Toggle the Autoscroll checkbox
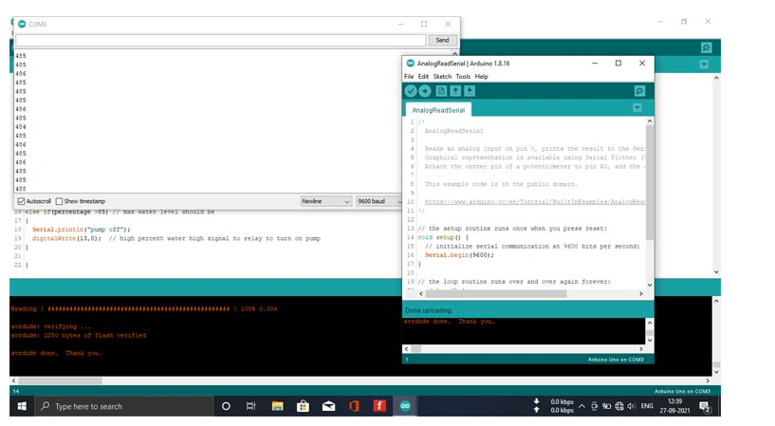This screenshot has height=426, width=775. tap(21, 201)
